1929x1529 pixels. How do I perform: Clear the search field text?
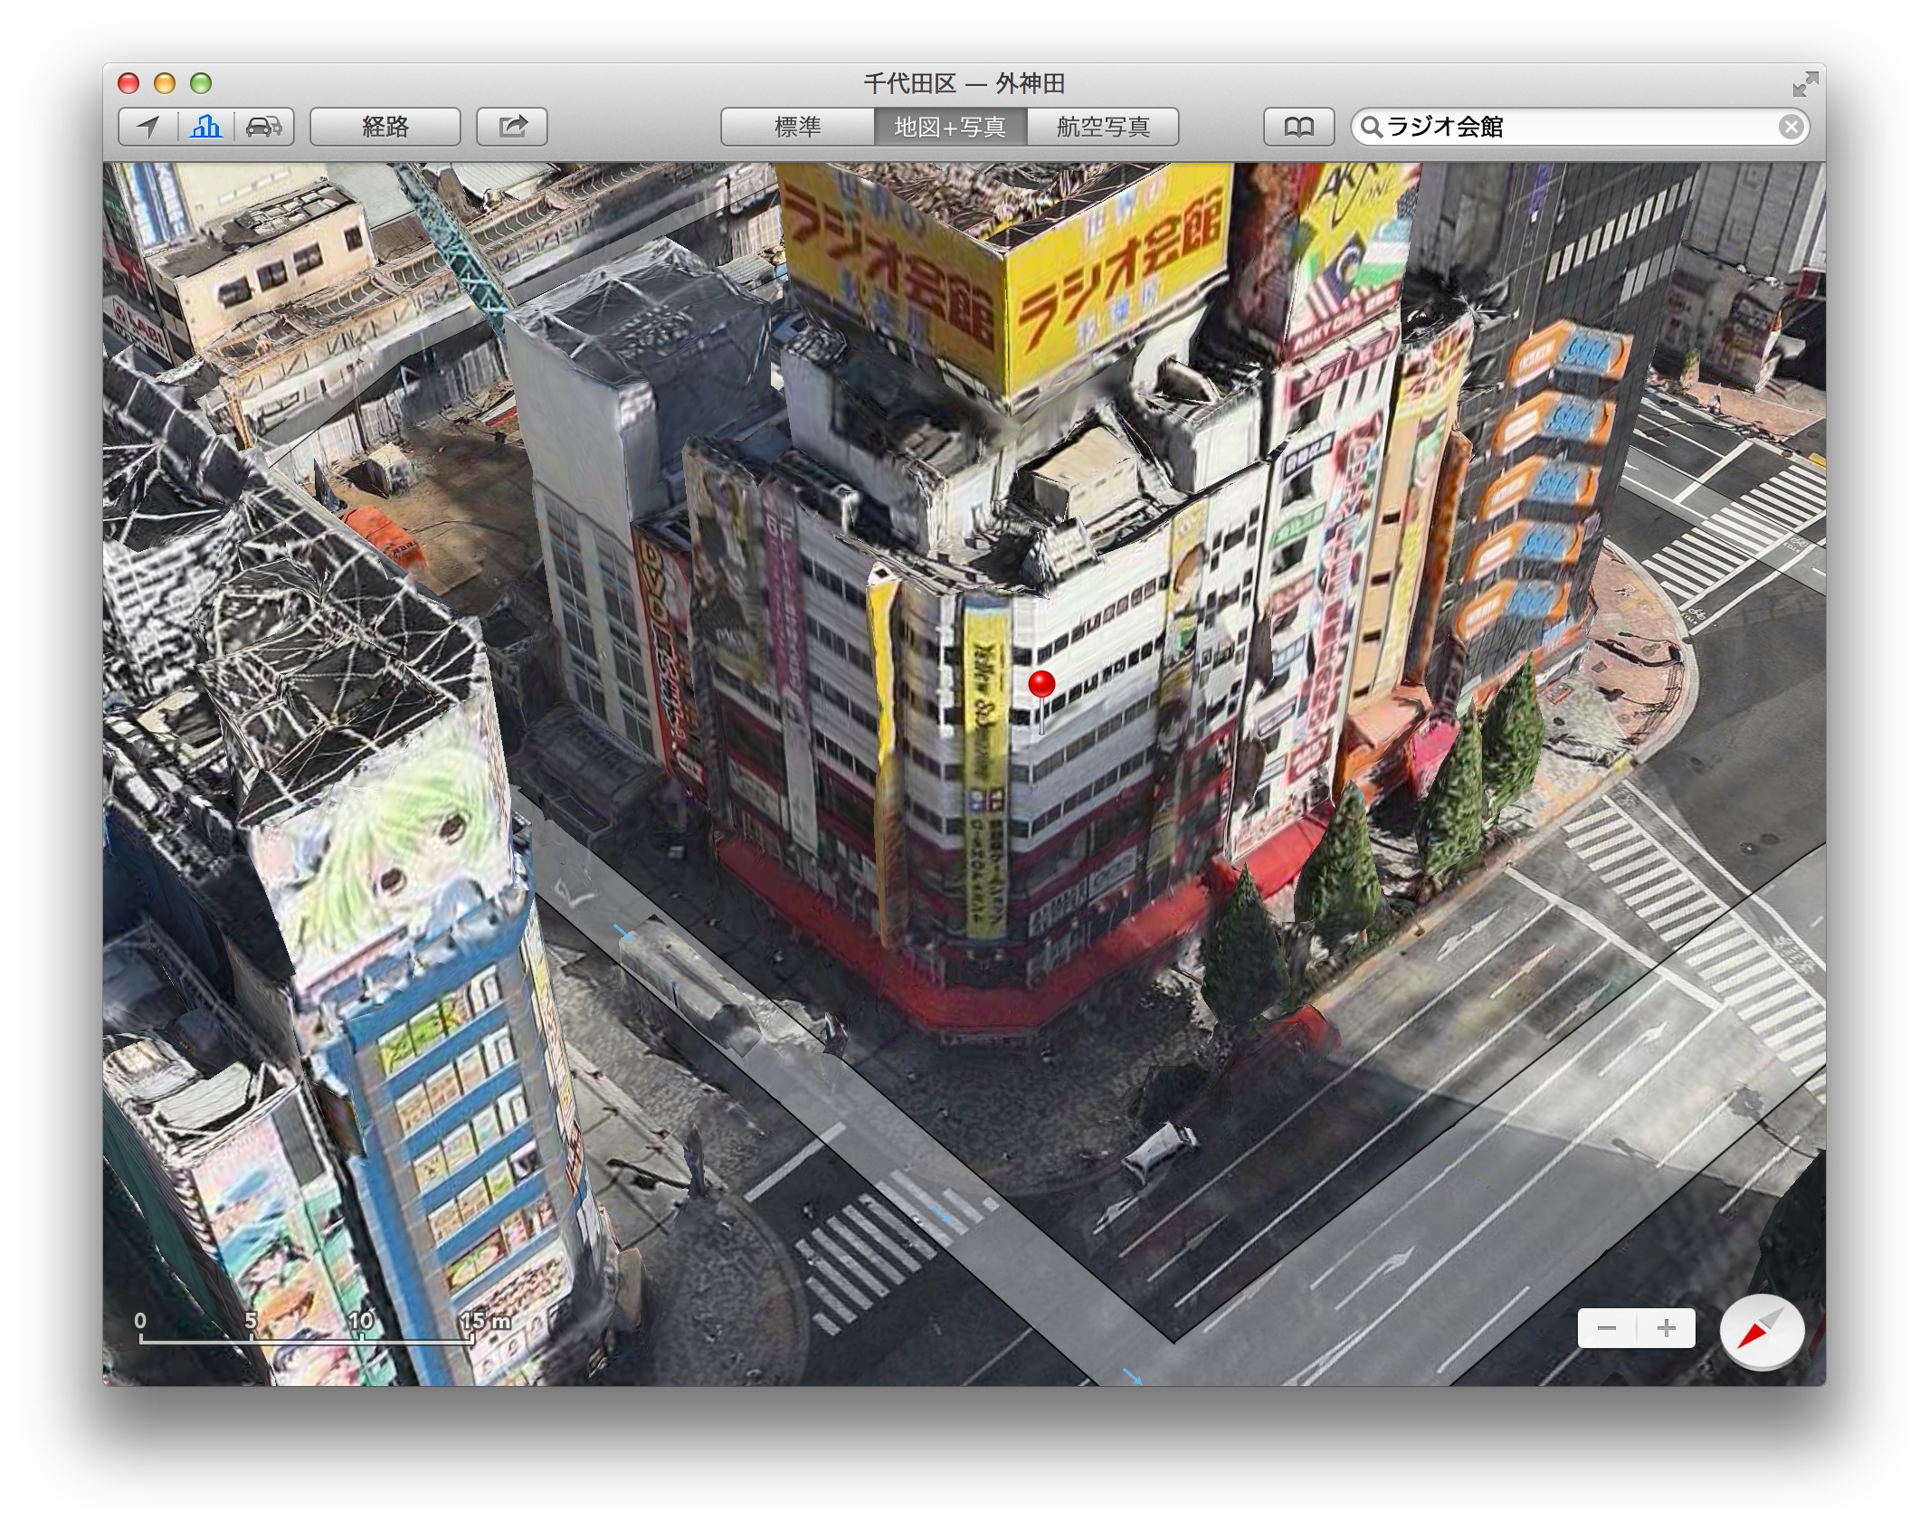coord(1791,127)
